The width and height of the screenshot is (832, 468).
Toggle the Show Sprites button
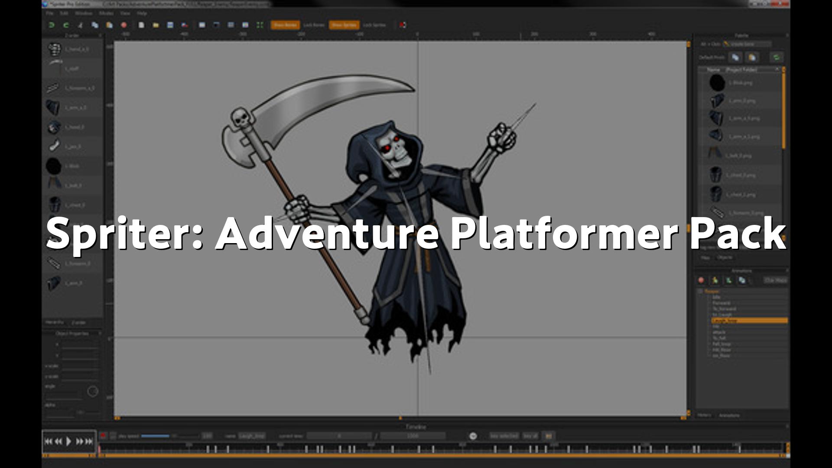pos(343,25)
